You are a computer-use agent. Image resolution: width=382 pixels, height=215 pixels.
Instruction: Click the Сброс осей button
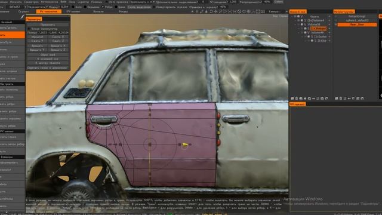pyautogui.click(x=48, y=55)
